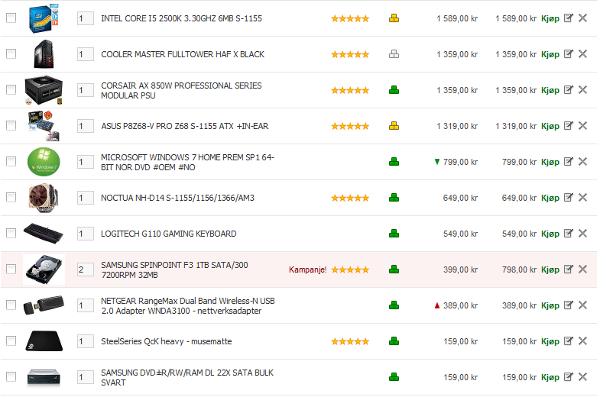Buy the Corsair AX 850W via Kjøp
The image size is (600, 397).
click(550, 91)
